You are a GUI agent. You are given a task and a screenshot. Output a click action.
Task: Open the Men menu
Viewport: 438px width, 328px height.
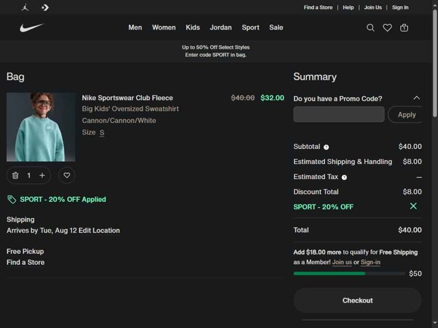pyautogui.click(x=135, y=27)
